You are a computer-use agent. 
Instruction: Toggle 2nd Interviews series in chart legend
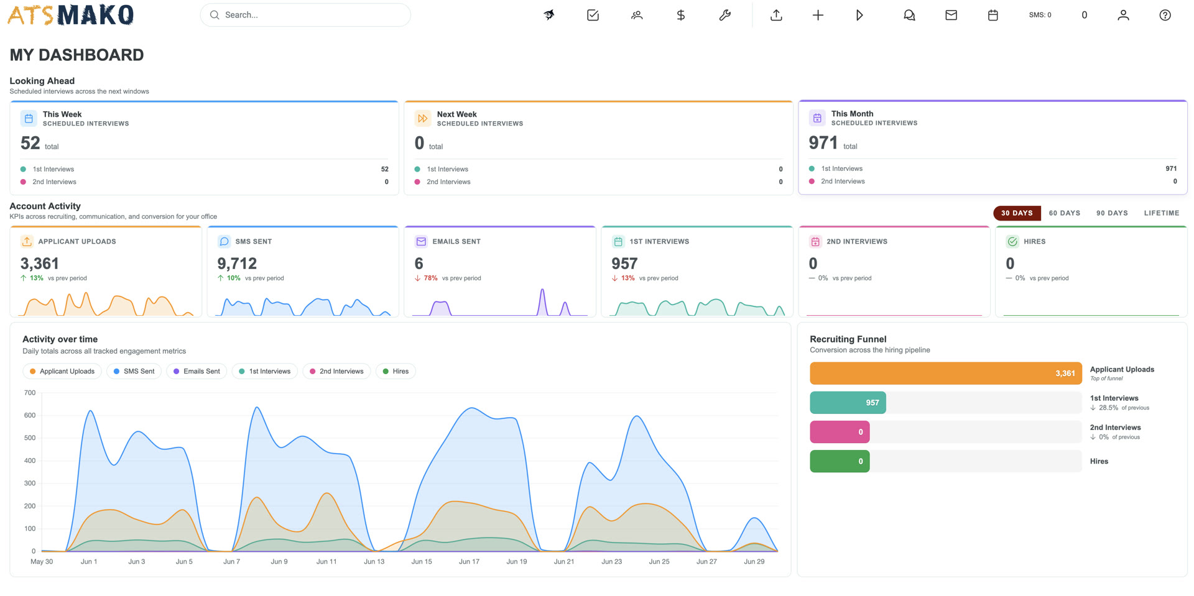point(336,372)
